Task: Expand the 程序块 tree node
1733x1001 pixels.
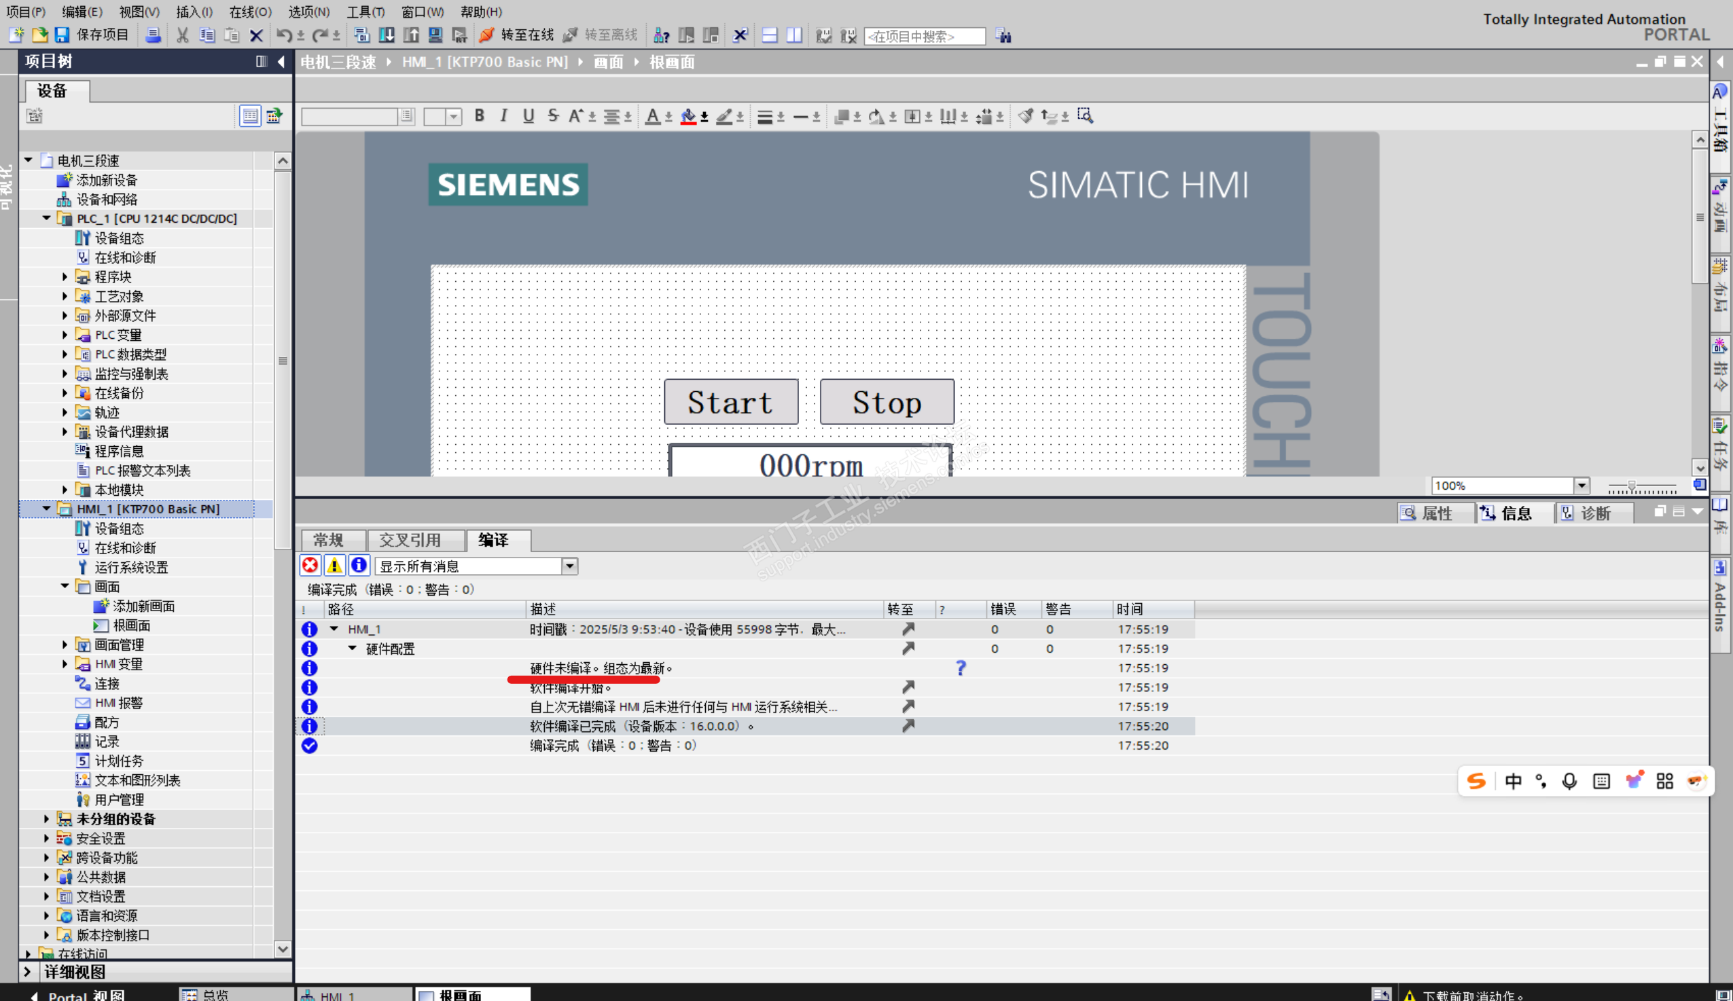Action: point(65,276)
